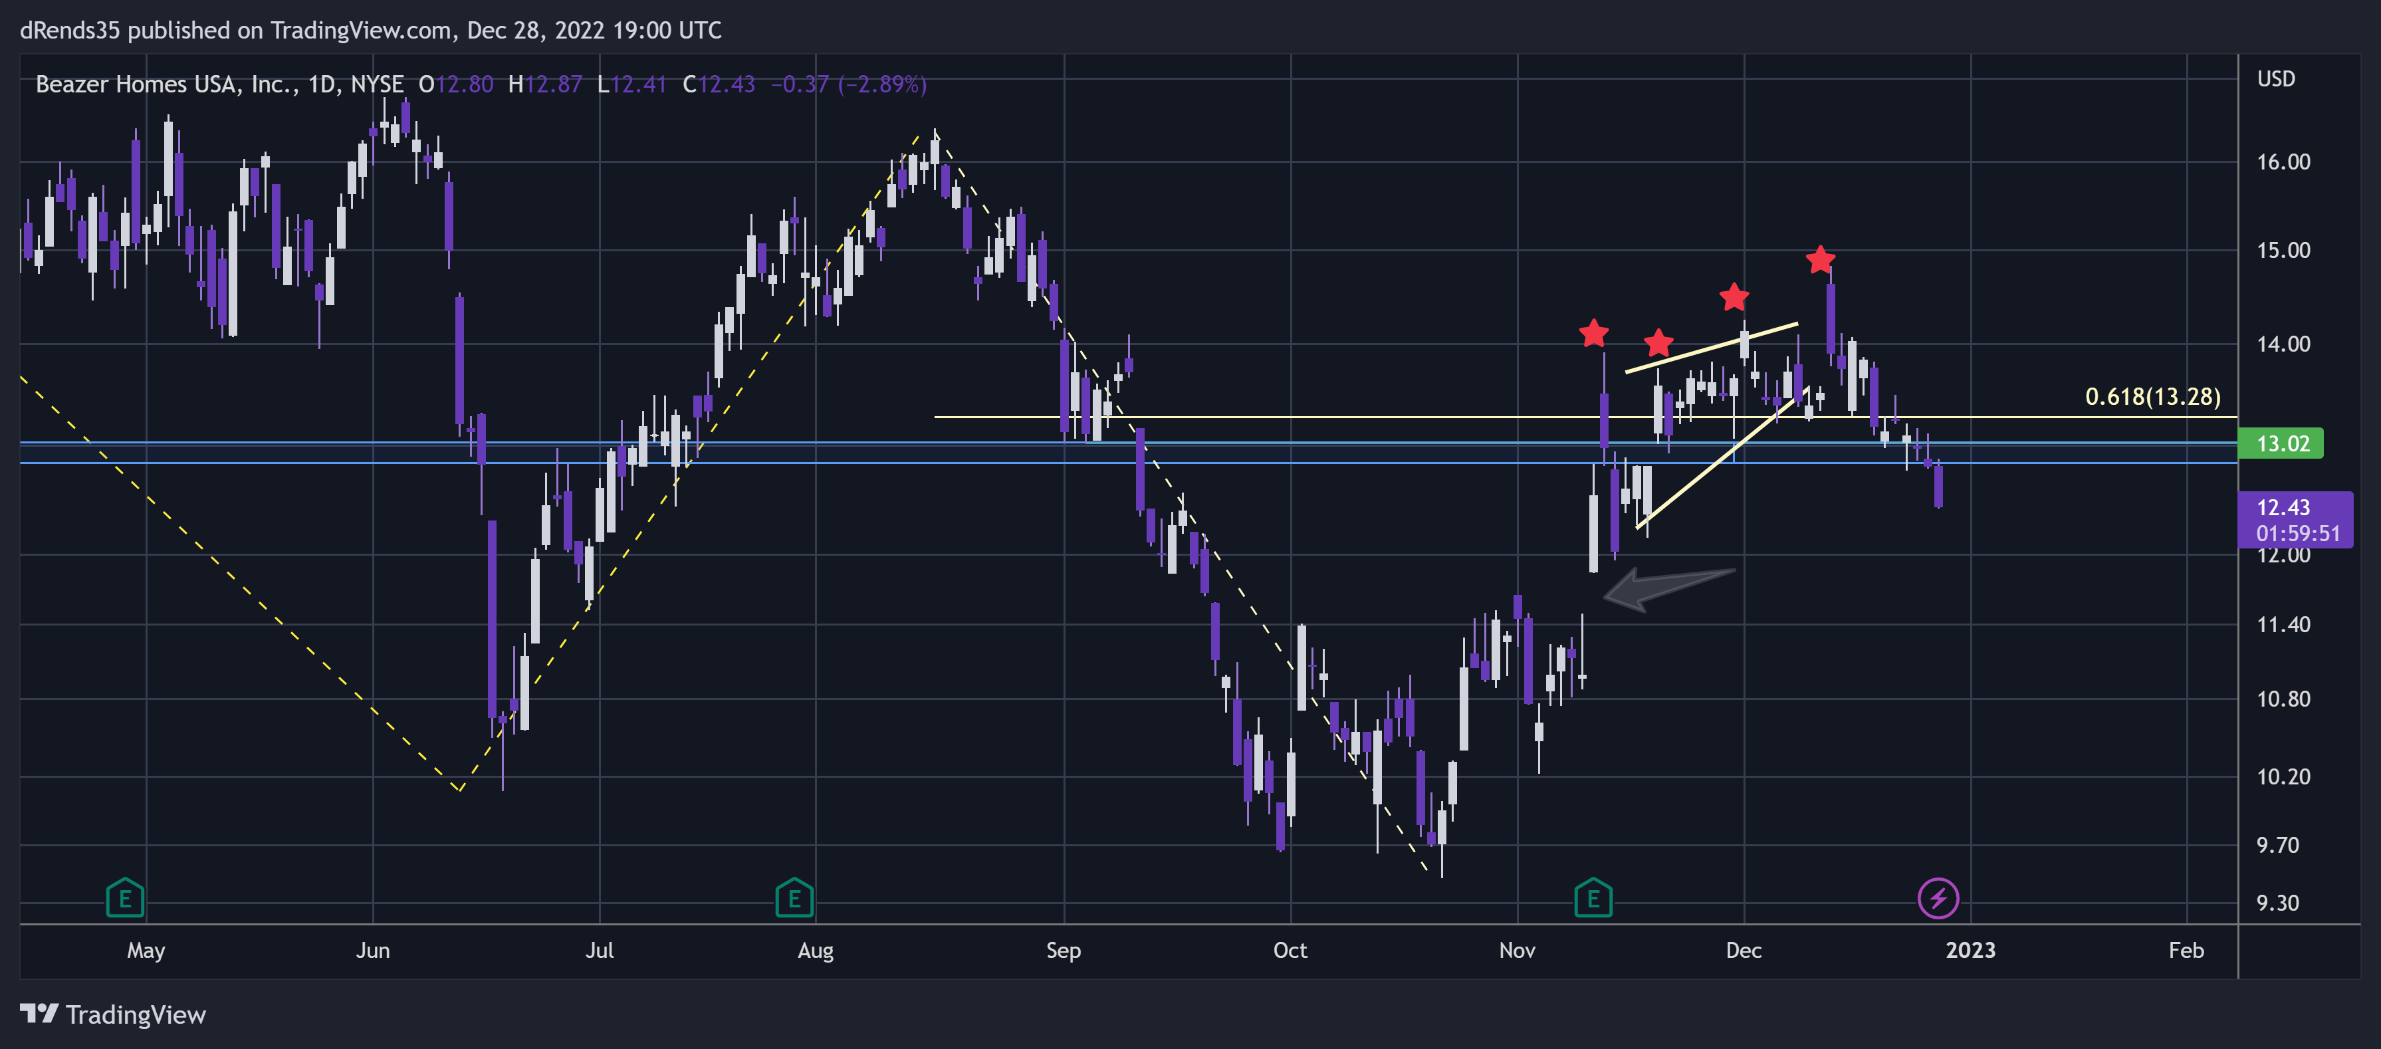Click the May earnings 'E' marker icon
The height and width of the screenshot is (1049, 2381).
pyautogui.click(x=125, y=897)
